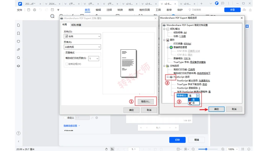This screenshot has width=268, height=151.
Task: Collapse the 纸张/输出 tree node
Action: (x=164, y=29)
